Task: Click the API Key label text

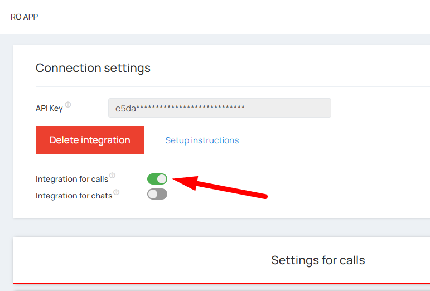Action: tap(49, 108)
